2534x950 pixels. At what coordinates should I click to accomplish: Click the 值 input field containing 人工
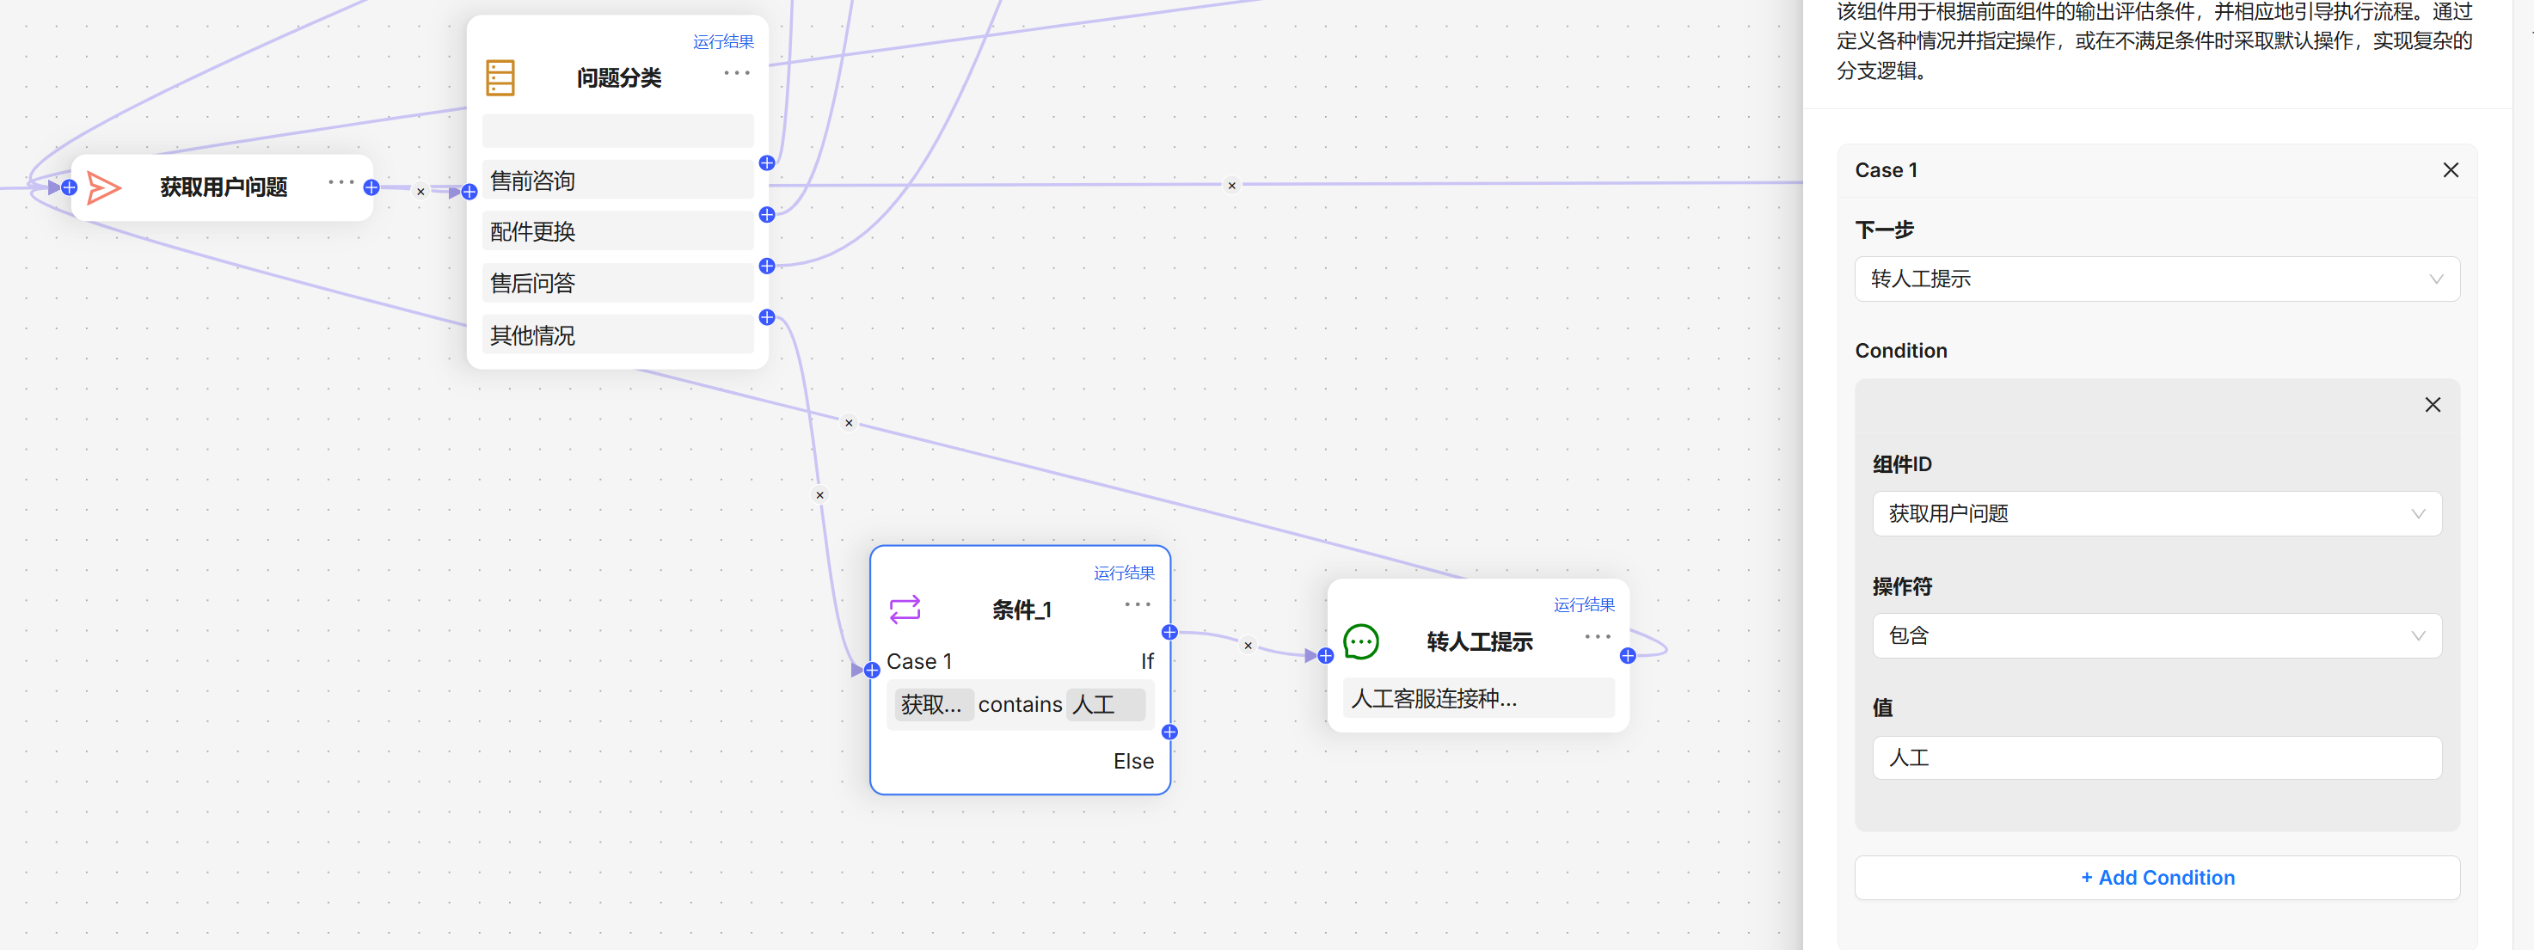click(2157, 757)
